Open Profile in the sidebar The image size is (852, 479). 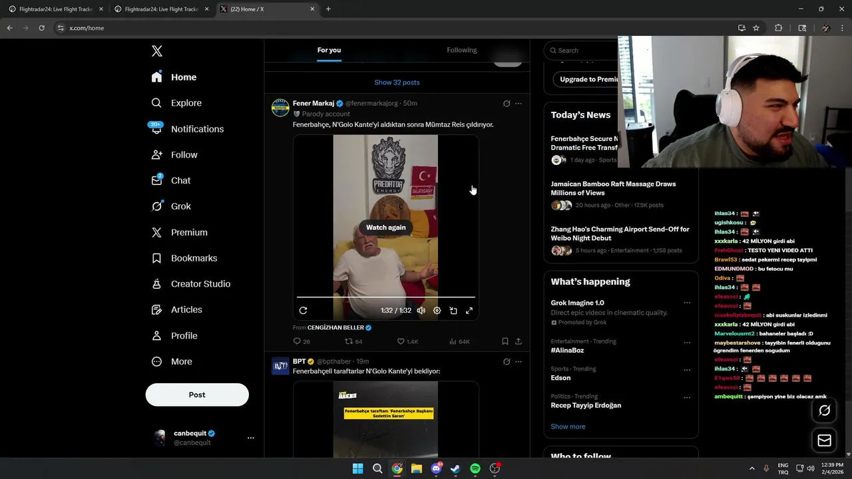[x=174, y=336]
